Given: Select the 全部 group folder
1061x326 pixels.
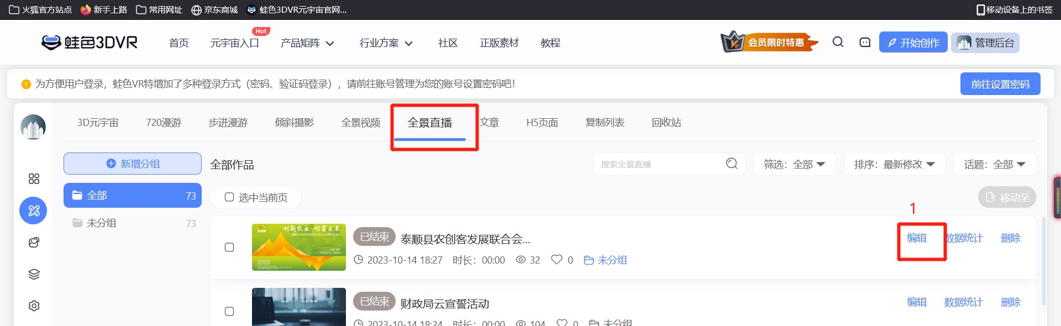Looking at the screenshot, I should pyautogui.click(x=133, y=196).
